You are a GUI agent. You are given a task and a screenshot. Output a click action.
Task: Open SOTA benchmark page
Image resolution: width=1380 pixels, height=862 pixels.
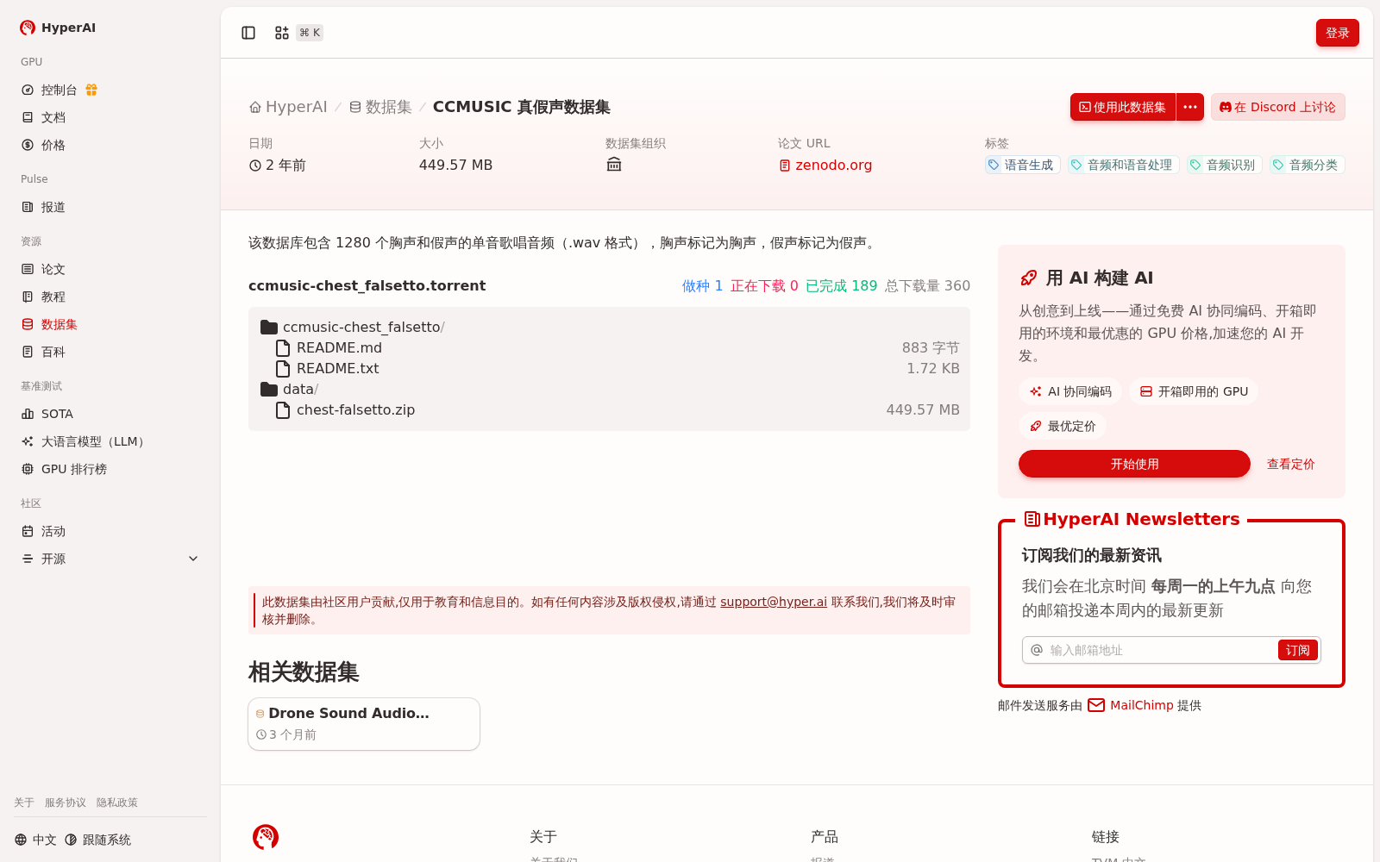point(110,414)
